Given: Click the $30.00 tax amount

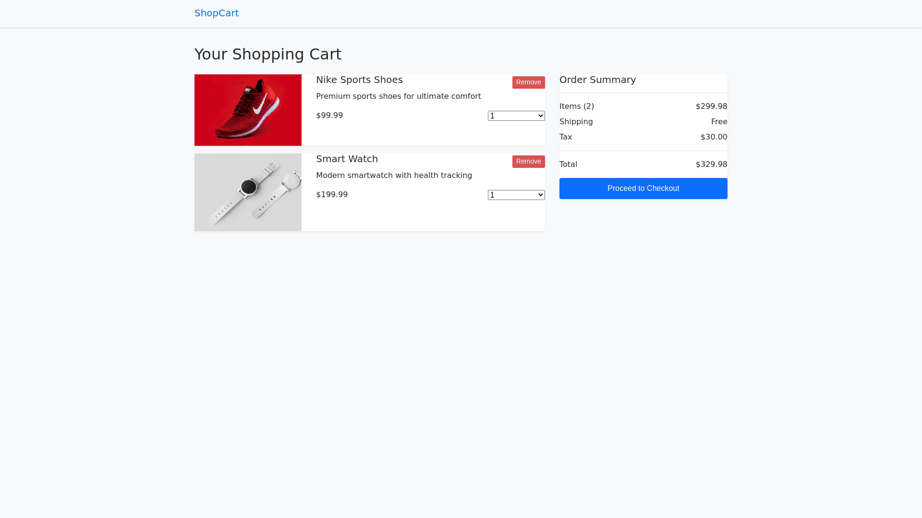Looking at the screenshot, I should tap(714, 137).
